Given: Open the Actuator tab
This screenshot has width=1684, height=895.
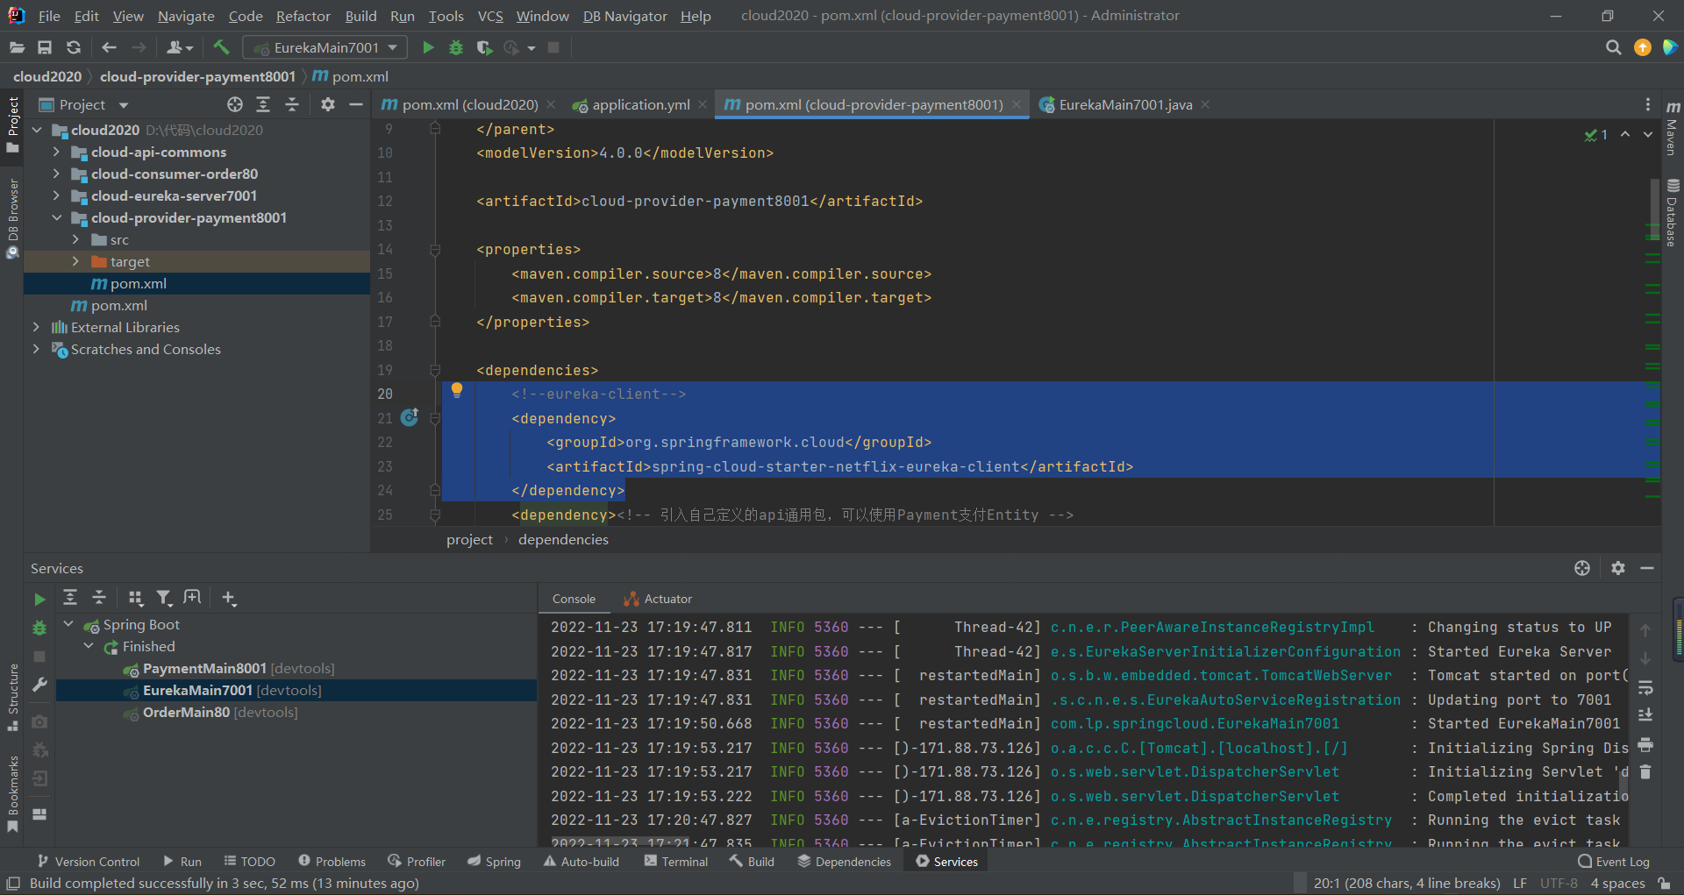Looking at the screenshot, I should [x=658, y=599].
